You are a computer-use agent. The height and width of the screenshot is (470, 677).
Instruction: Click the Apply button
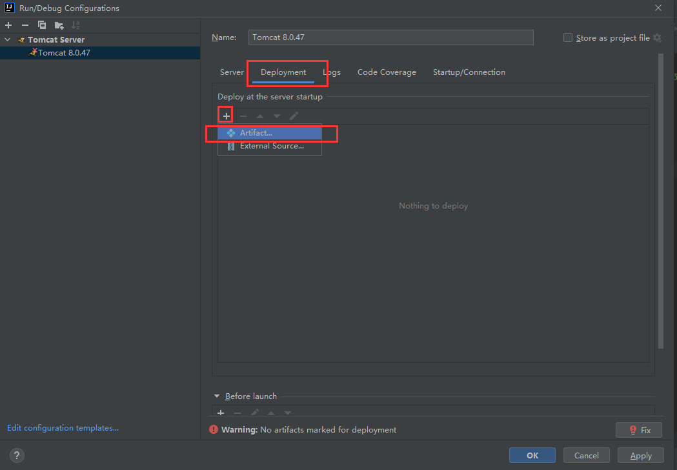click(641, 455)
